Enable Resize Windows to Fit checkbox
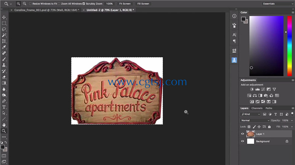 [30, 4]
